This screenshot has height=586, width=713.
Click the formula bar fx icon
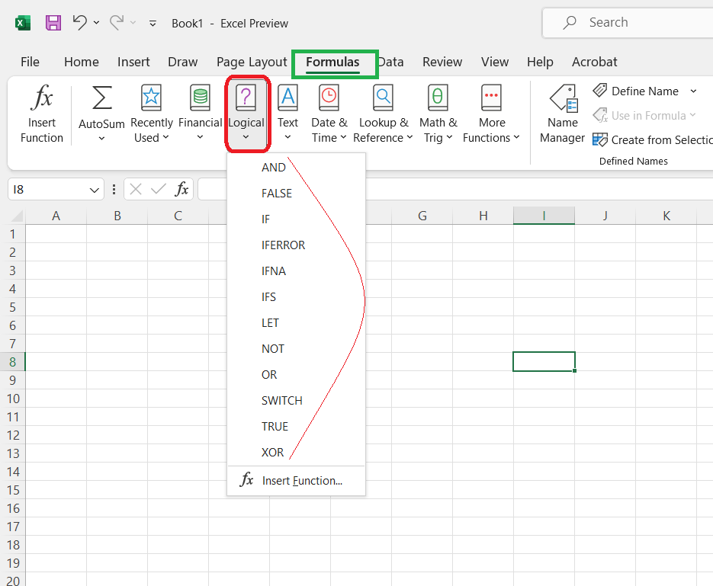181,189
